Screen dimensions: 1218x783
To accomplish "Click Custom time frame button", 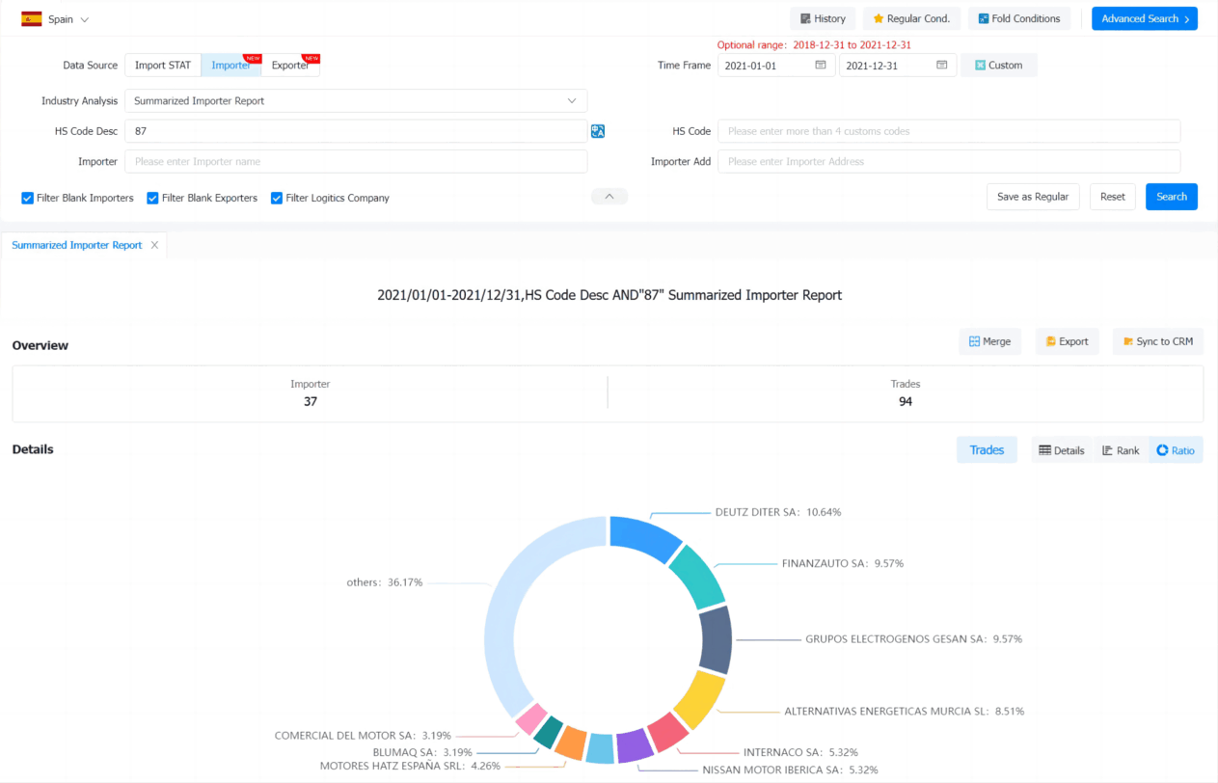I will (999, 66).
